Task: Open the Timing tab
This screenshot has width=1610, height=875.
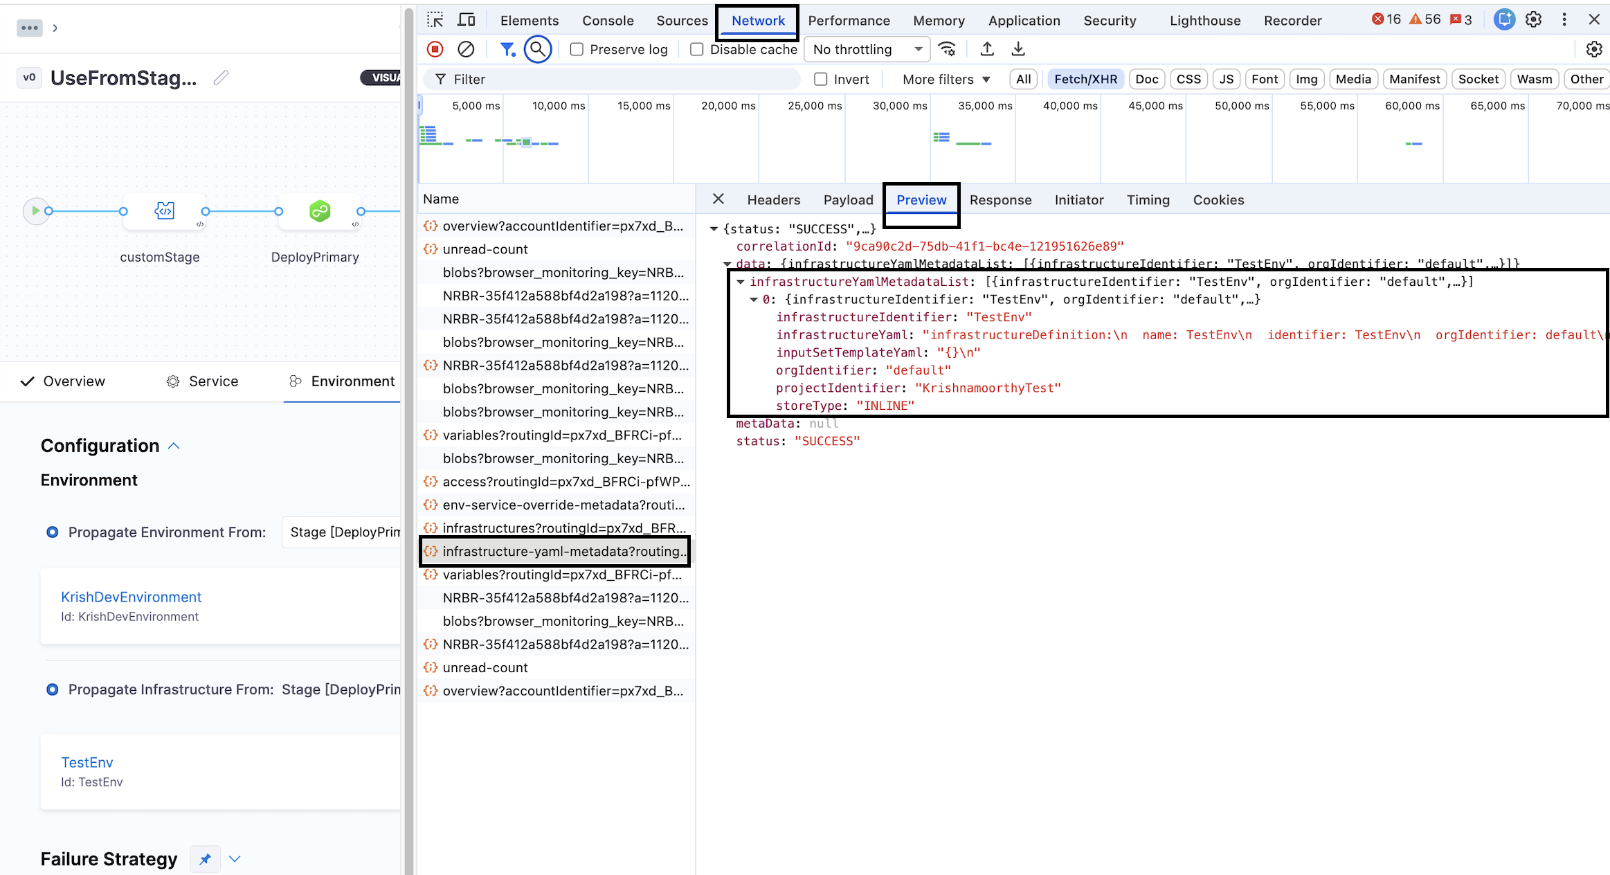Action: 1148,200
